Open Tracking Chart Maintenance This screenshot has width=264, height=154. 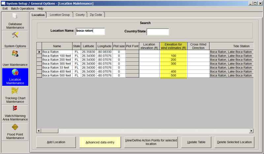tap(15, 95)
